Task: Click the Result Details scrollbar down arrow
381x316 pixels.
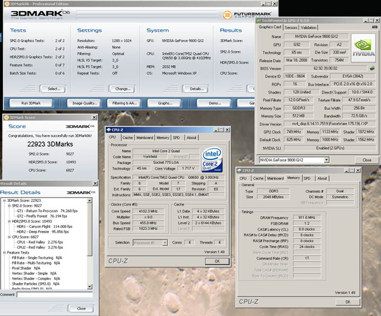Action: [90, 286]
